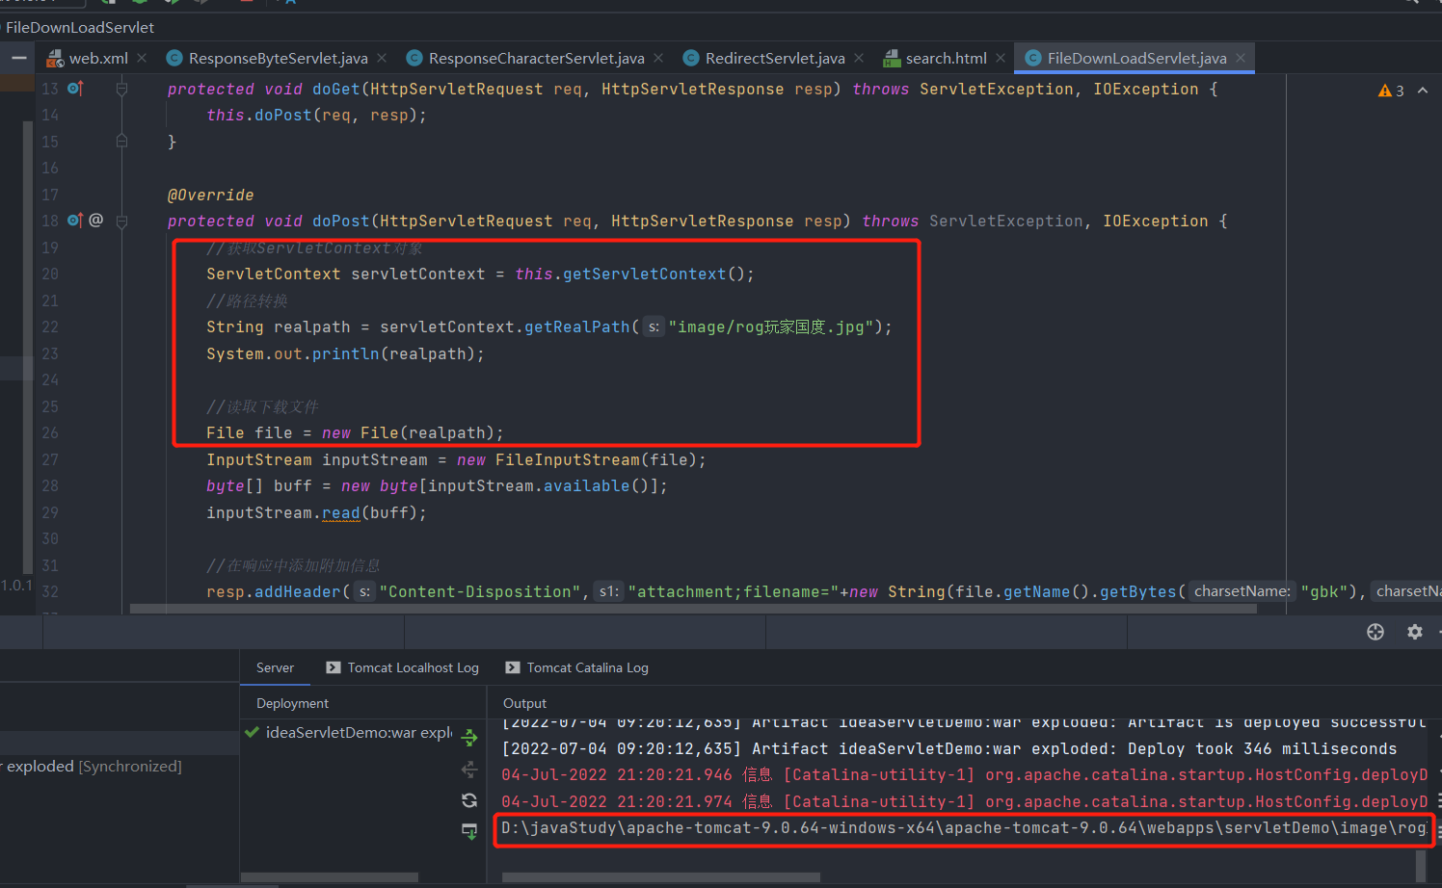Click the Output console vertical scrollbar
The height and width of the screenshot is (888, 1442).
pos(1421,866)
